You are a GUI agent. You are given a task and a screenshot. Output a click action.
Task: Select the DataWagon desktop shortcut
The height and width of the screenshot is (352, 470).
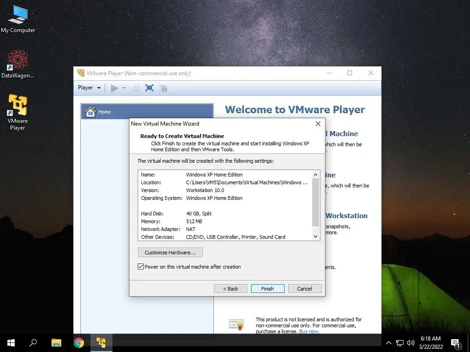pyautogui.click(x=18, y=64)
